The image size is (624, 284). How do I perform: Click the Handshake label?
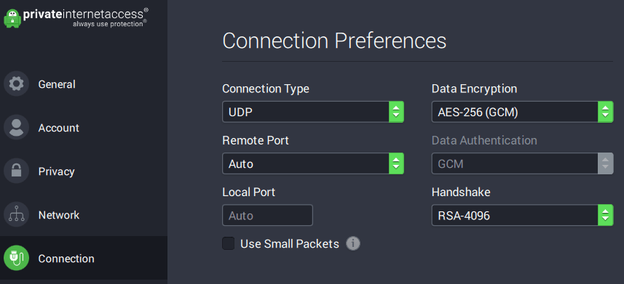pyautogui.click(x=461, y=192)
